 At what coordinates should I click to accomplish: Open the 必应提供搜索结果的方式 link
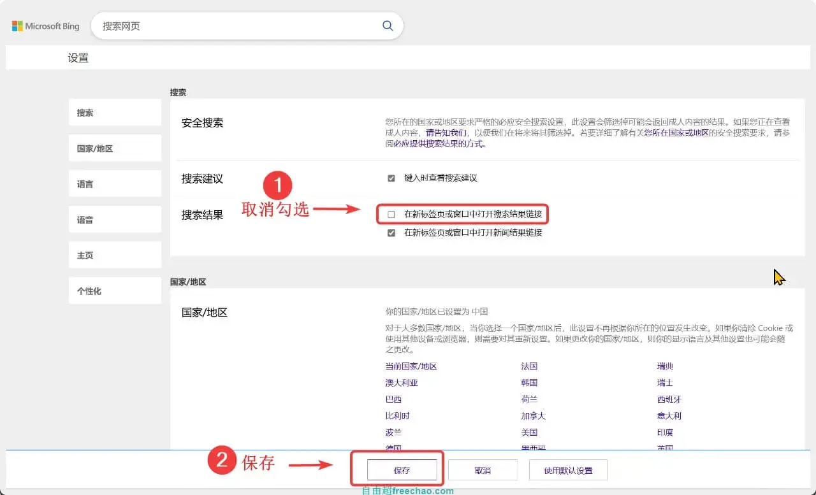point(439,143)
